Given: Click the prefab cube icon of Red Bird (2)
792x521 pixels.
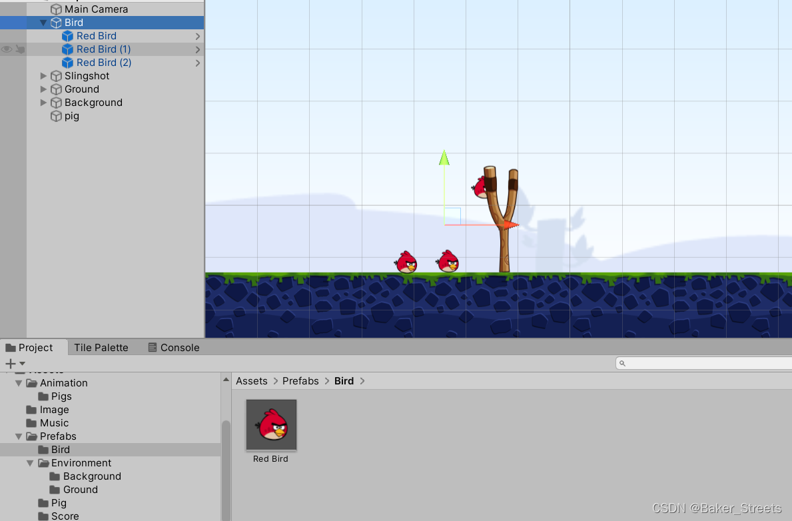Looking at the screenshot, I should pyautogui.click(x=67, y=63).
